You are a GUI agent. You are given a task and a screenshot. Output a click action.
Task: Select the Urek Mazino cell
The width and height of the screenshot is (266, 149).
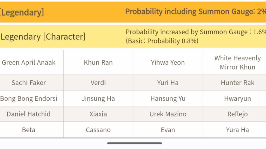tap(168, 114)
